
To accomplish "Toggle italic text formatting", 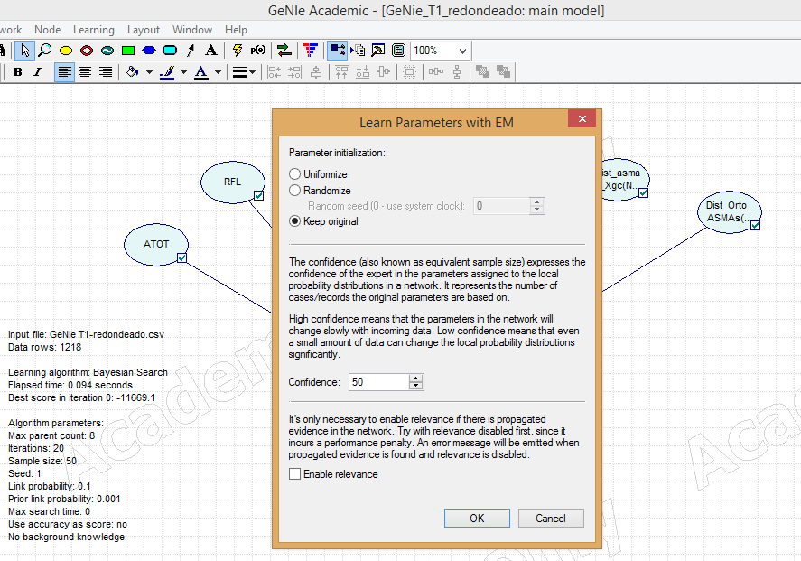I will (37, 72).
